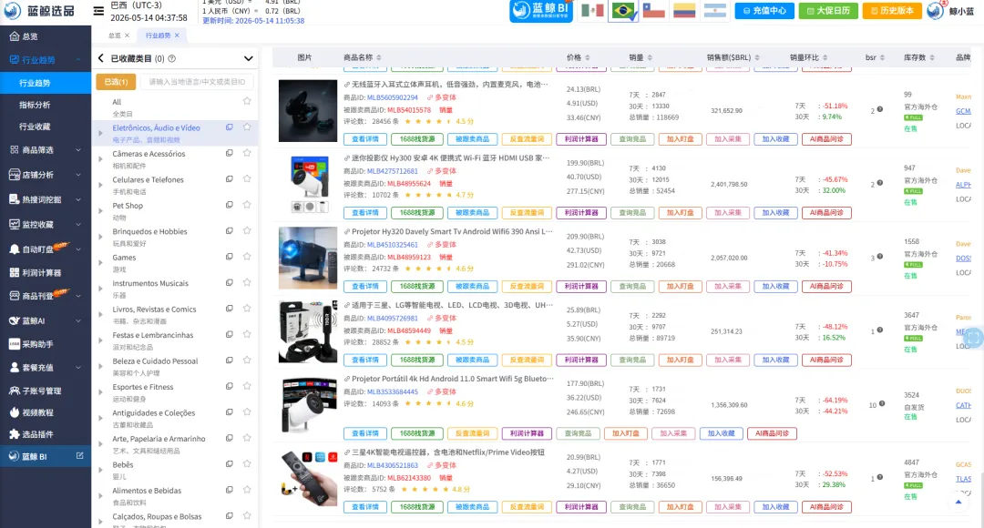The height and width of the screenshot is (528, 984).
Task: Collapse the 已收藏类目 dropdown chevron
Action: pos(249,58)
